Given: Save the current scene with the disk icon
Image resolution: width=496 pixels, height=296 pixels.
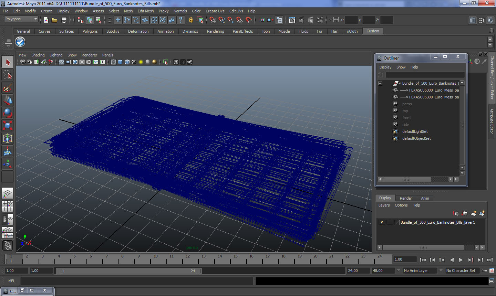Looking at the screenshot, I should pos(64,20).
